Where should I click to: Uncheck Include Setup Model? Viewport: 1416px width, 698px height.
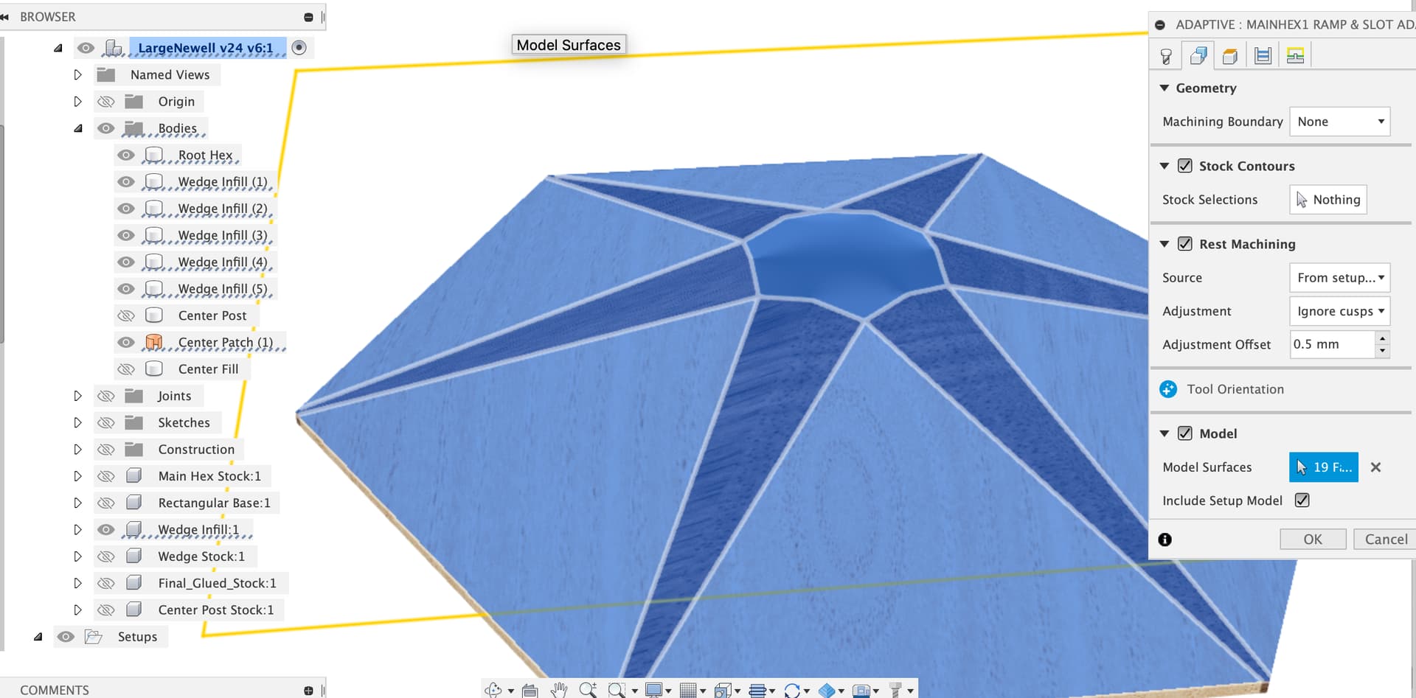pyautogui.click(x=1302, y=500)
